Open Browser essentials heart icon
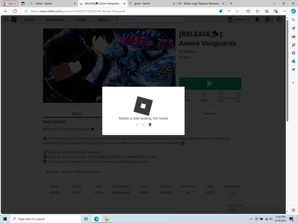Image resolution: width=298 pixels, height=223 pixels. tap(275, 11)
